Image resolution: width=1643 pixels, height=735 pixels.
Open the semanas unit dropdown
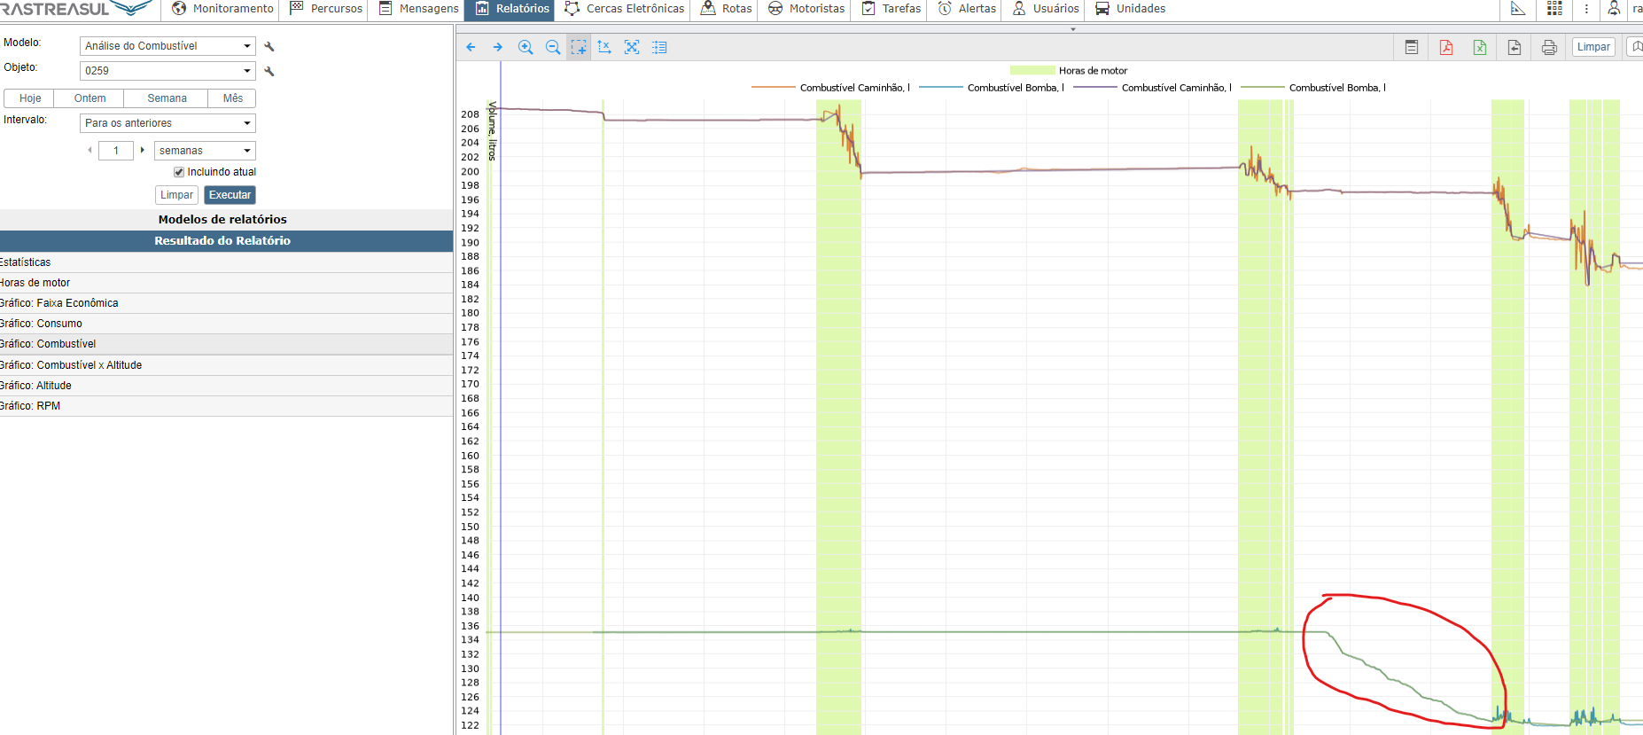tap(204, 151)
